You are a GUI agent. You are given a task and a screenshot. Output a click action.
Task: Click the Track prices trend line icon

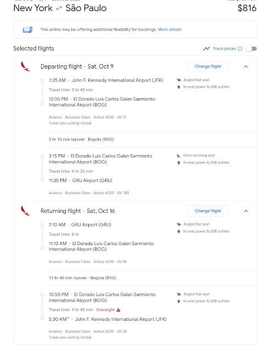click(x=206, y=49)
